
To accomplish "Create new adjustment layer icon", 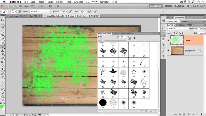I will pyautogui.click(x=189, y=115).
